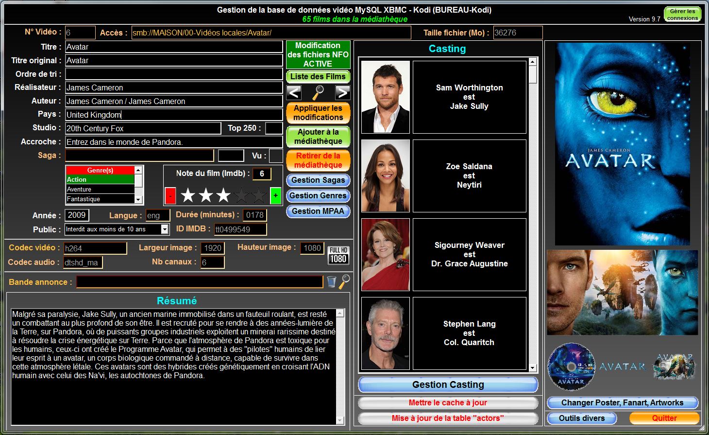The height and width of the screenshot is (435, 709).
Task: Delete the trailer link trash icon
Action: point(331,281)
